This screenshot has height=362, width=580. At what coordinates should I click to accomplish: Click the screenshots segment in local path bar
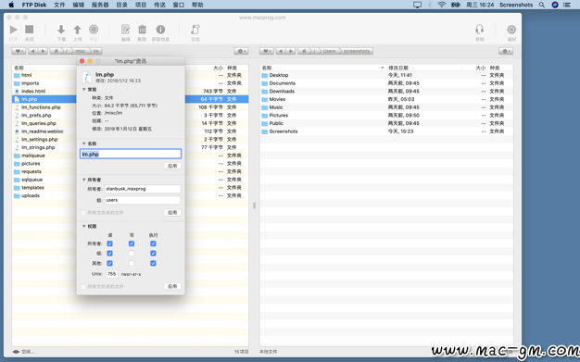[357, 51]
